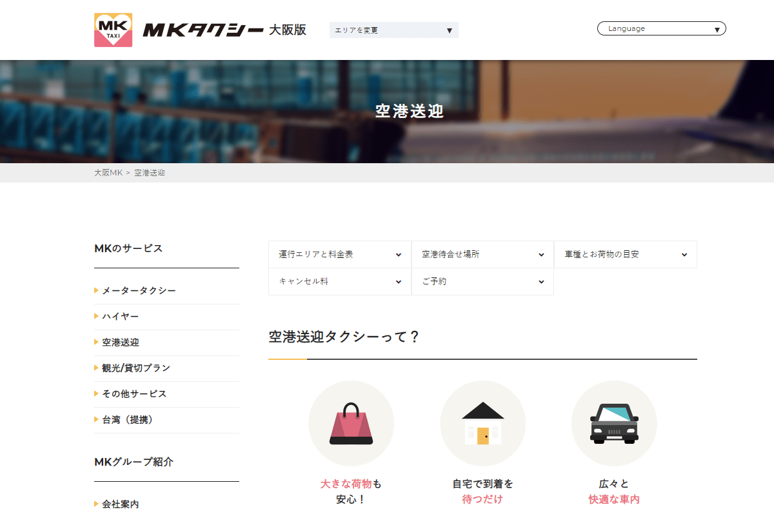Click the MK Taxi heart logo
The image size is (774, 516).
click(x=113, y=30)
